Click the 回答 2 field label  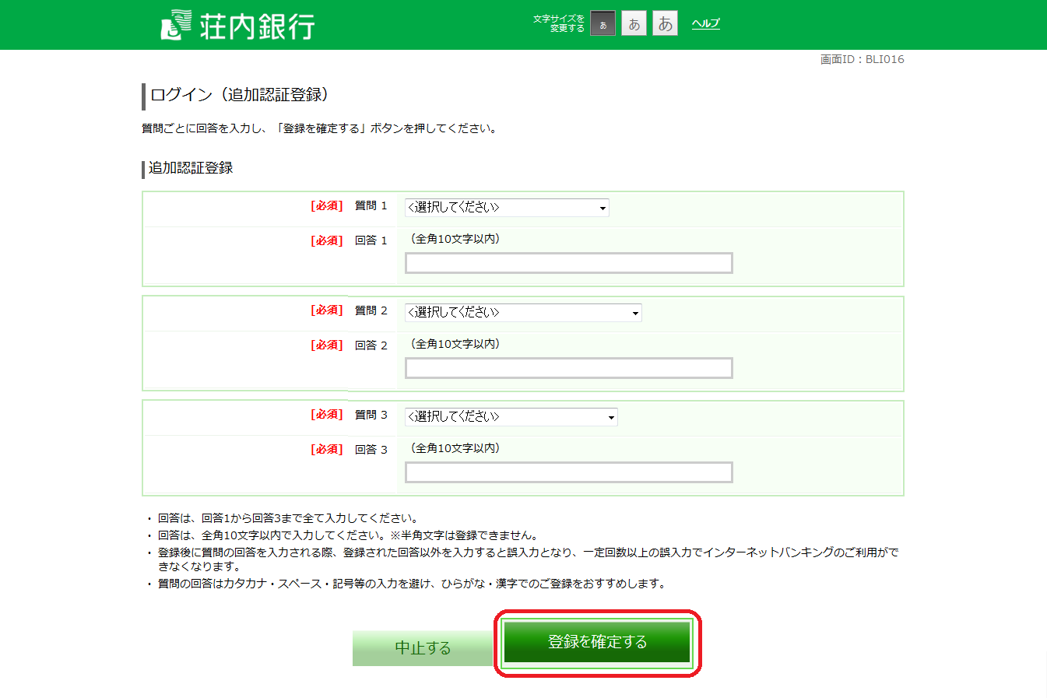371,345
